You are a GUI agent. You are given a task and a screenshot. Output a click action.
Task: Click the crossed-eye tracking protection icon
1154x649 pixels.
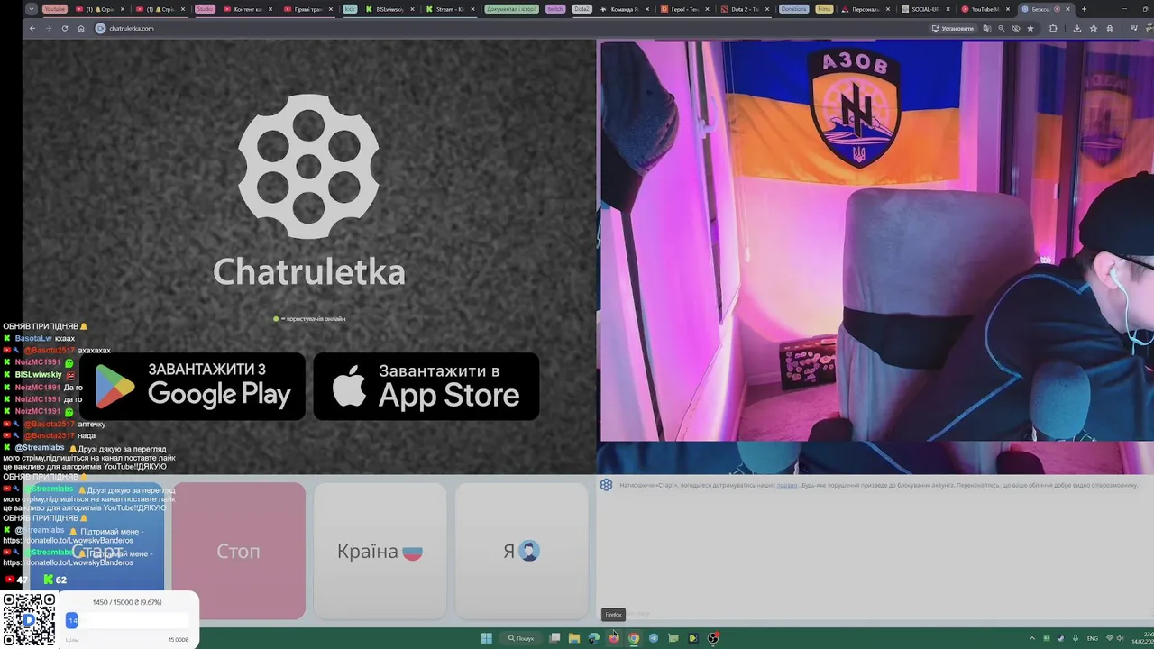[1016, 28]
